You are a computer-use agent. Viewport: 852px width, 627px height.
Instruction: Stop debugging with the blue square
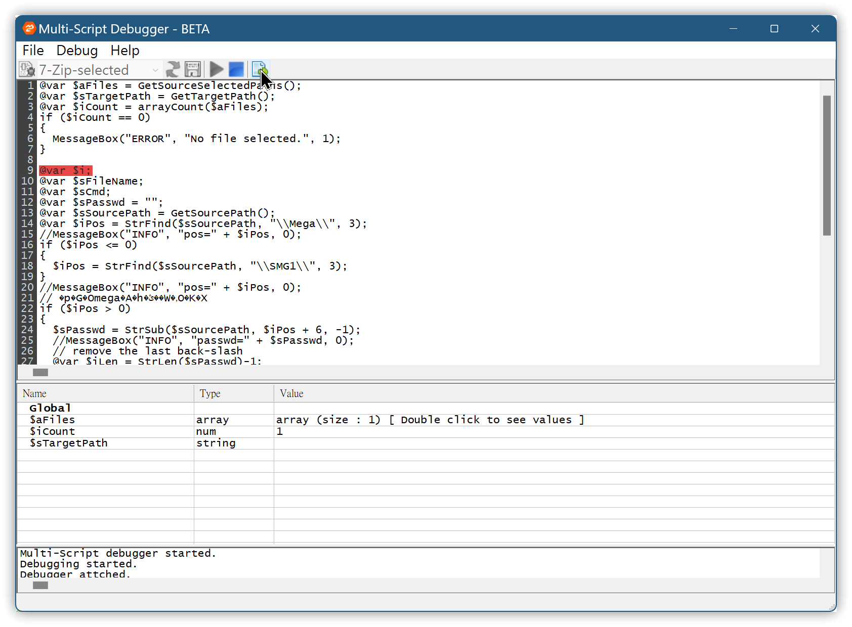(x=236, y=69)
